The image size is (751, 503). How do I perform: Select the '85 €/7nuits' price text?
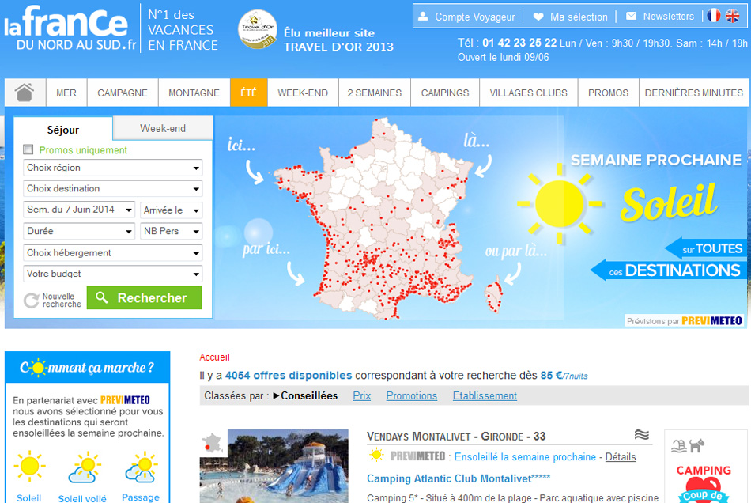pyautogui.click(x=564, y=376)
